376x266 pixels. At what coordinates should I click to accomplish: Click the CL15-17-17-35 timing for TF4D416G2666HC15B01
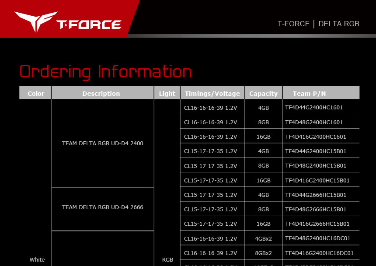pyautogui.click(x=211, y=224)
